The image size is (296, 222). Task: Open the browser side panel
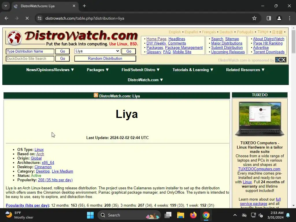(269, 18)
